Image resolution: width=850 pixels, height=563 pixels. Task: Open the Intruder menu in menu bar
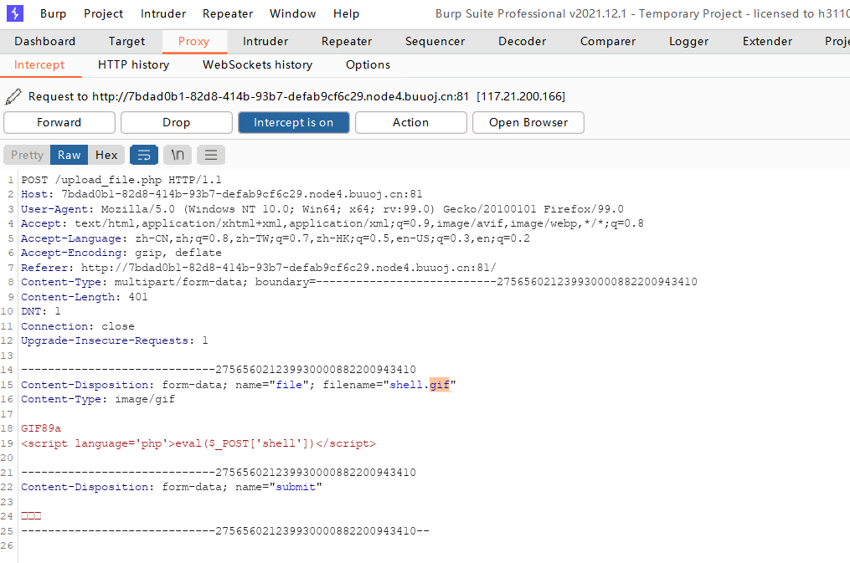coord(163,13)
